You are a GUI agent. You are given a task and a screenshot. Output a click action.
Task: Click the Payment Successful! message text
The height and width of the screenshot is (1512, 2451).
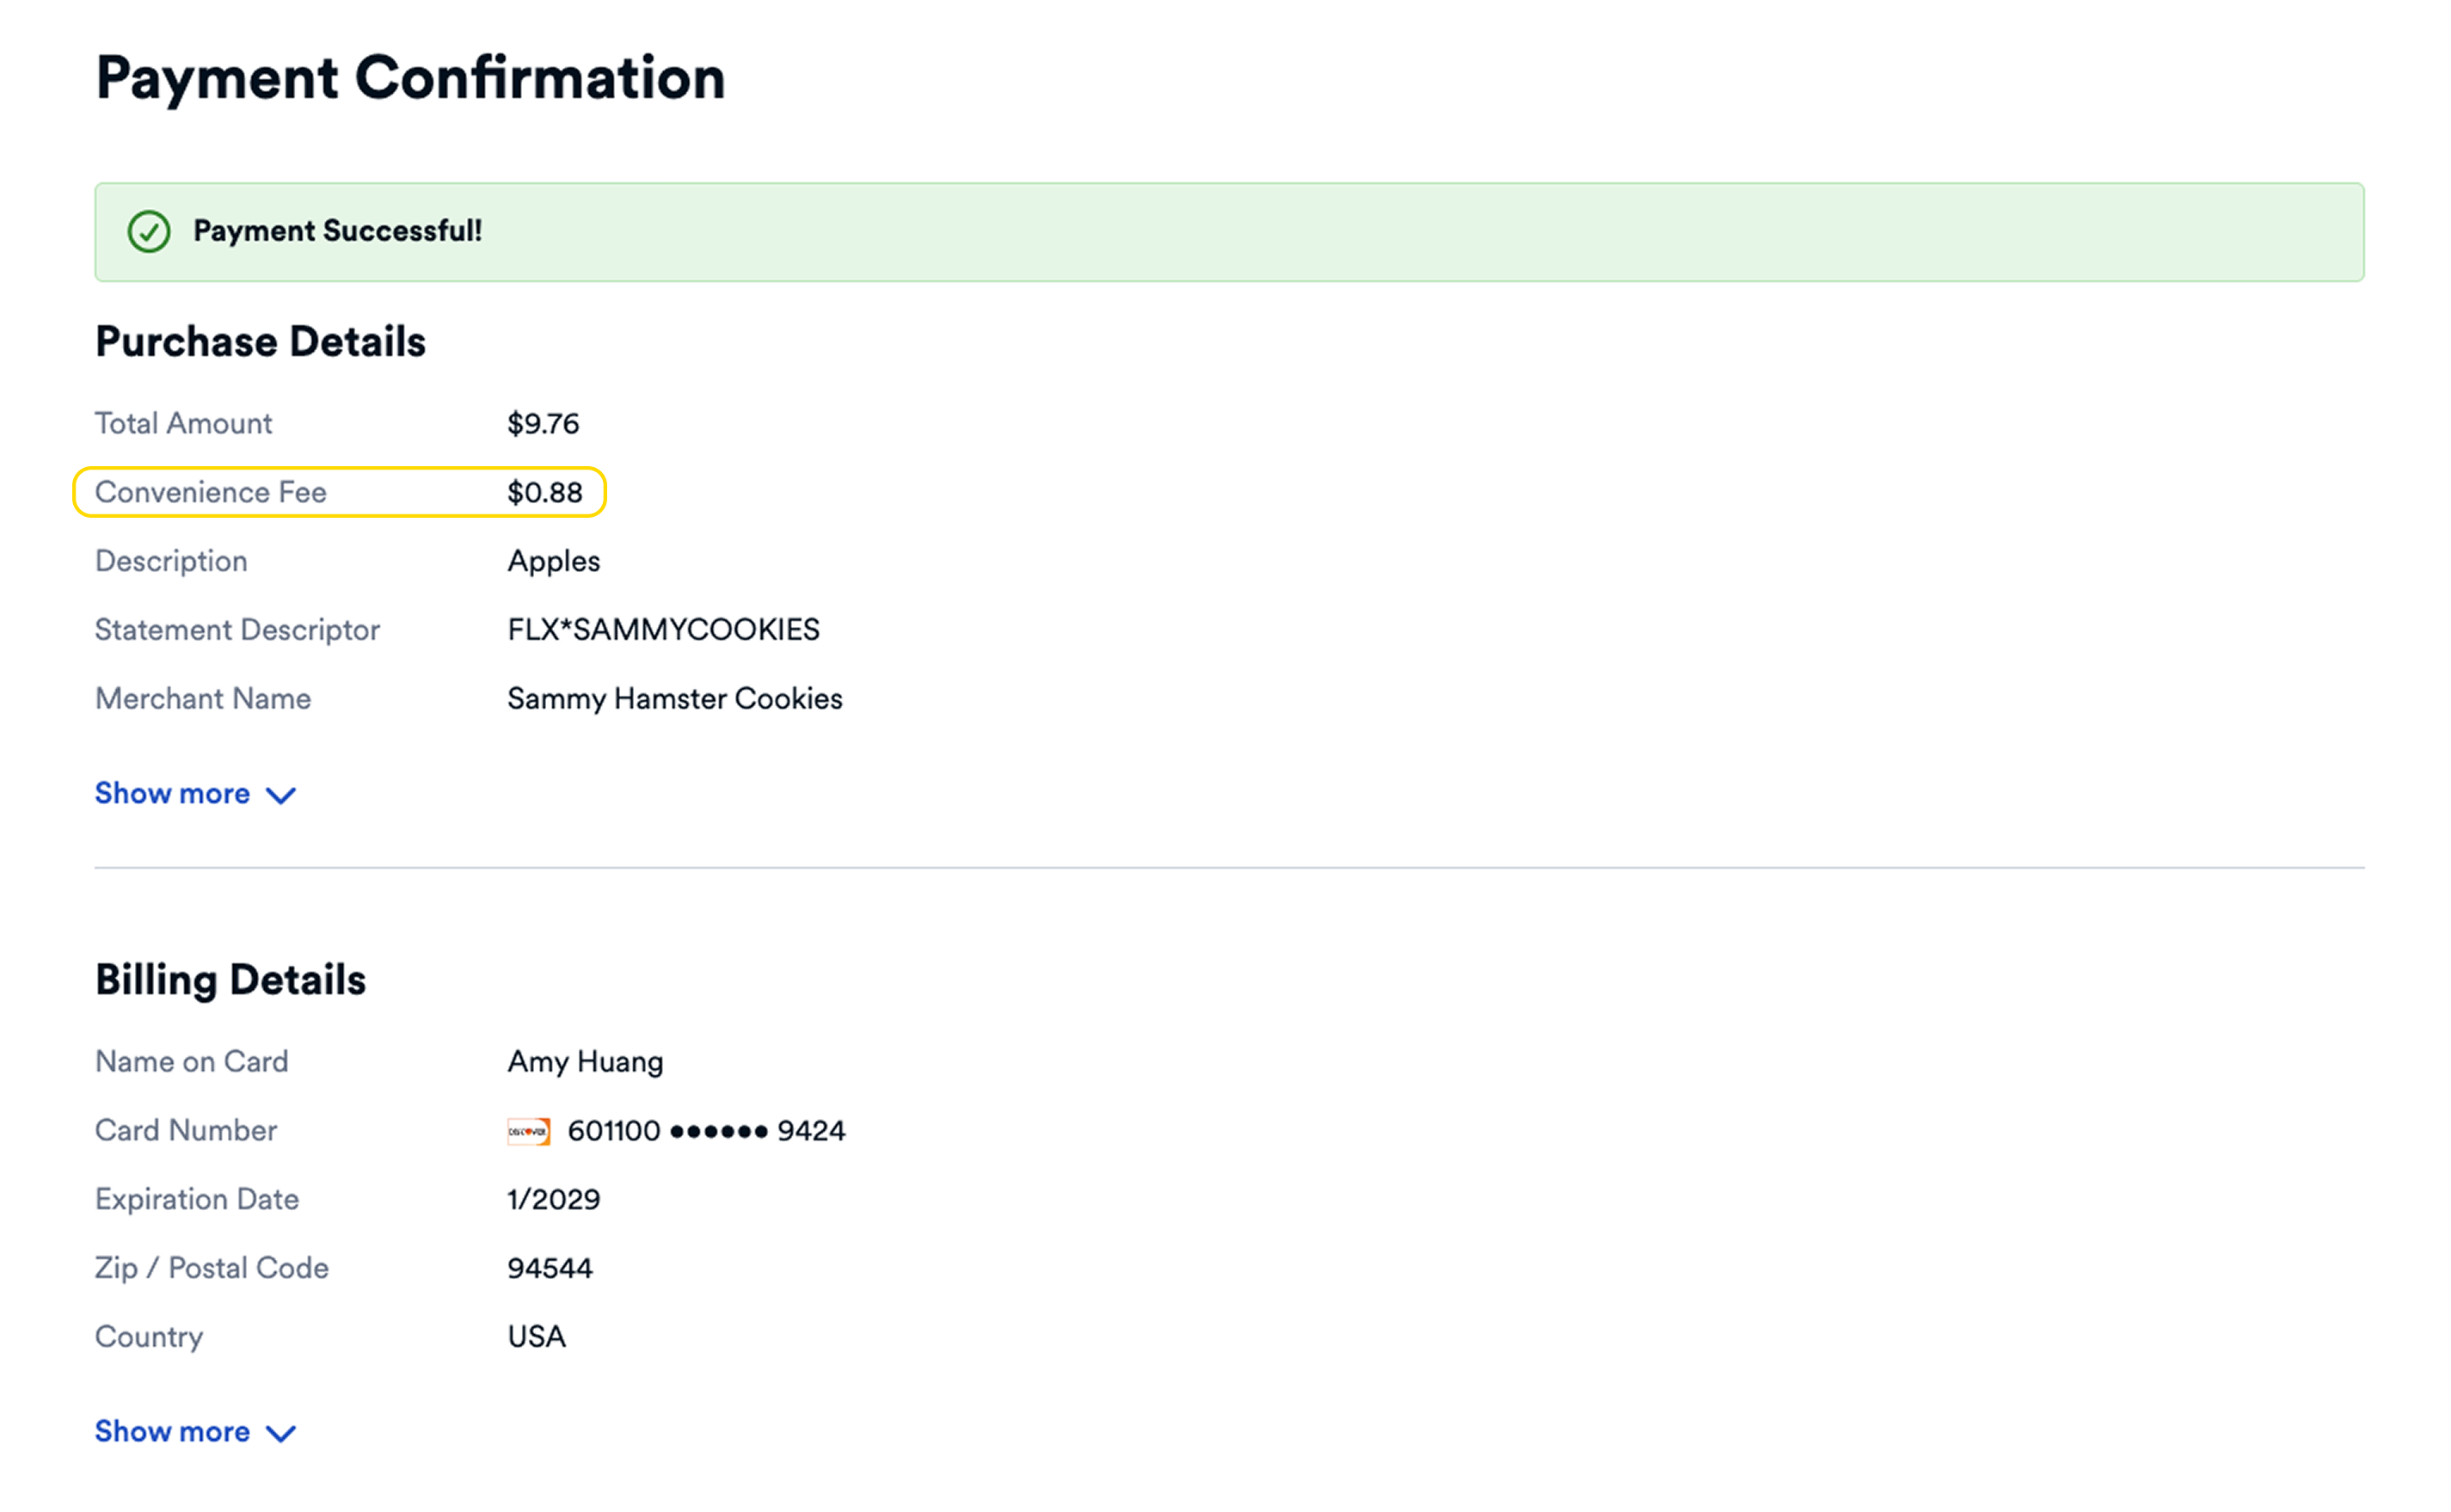(x=338, y=231)
